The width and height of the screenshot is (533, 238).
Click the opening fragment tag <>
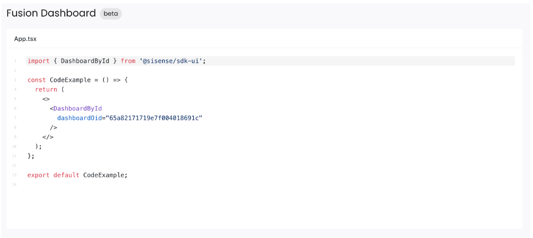46,99
